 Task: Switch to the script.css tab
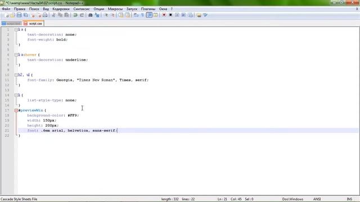coord(34,24)
